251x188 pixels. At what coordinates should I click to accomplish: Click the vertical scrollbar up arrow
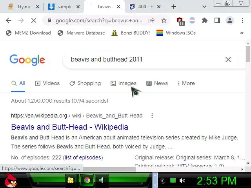248,43
